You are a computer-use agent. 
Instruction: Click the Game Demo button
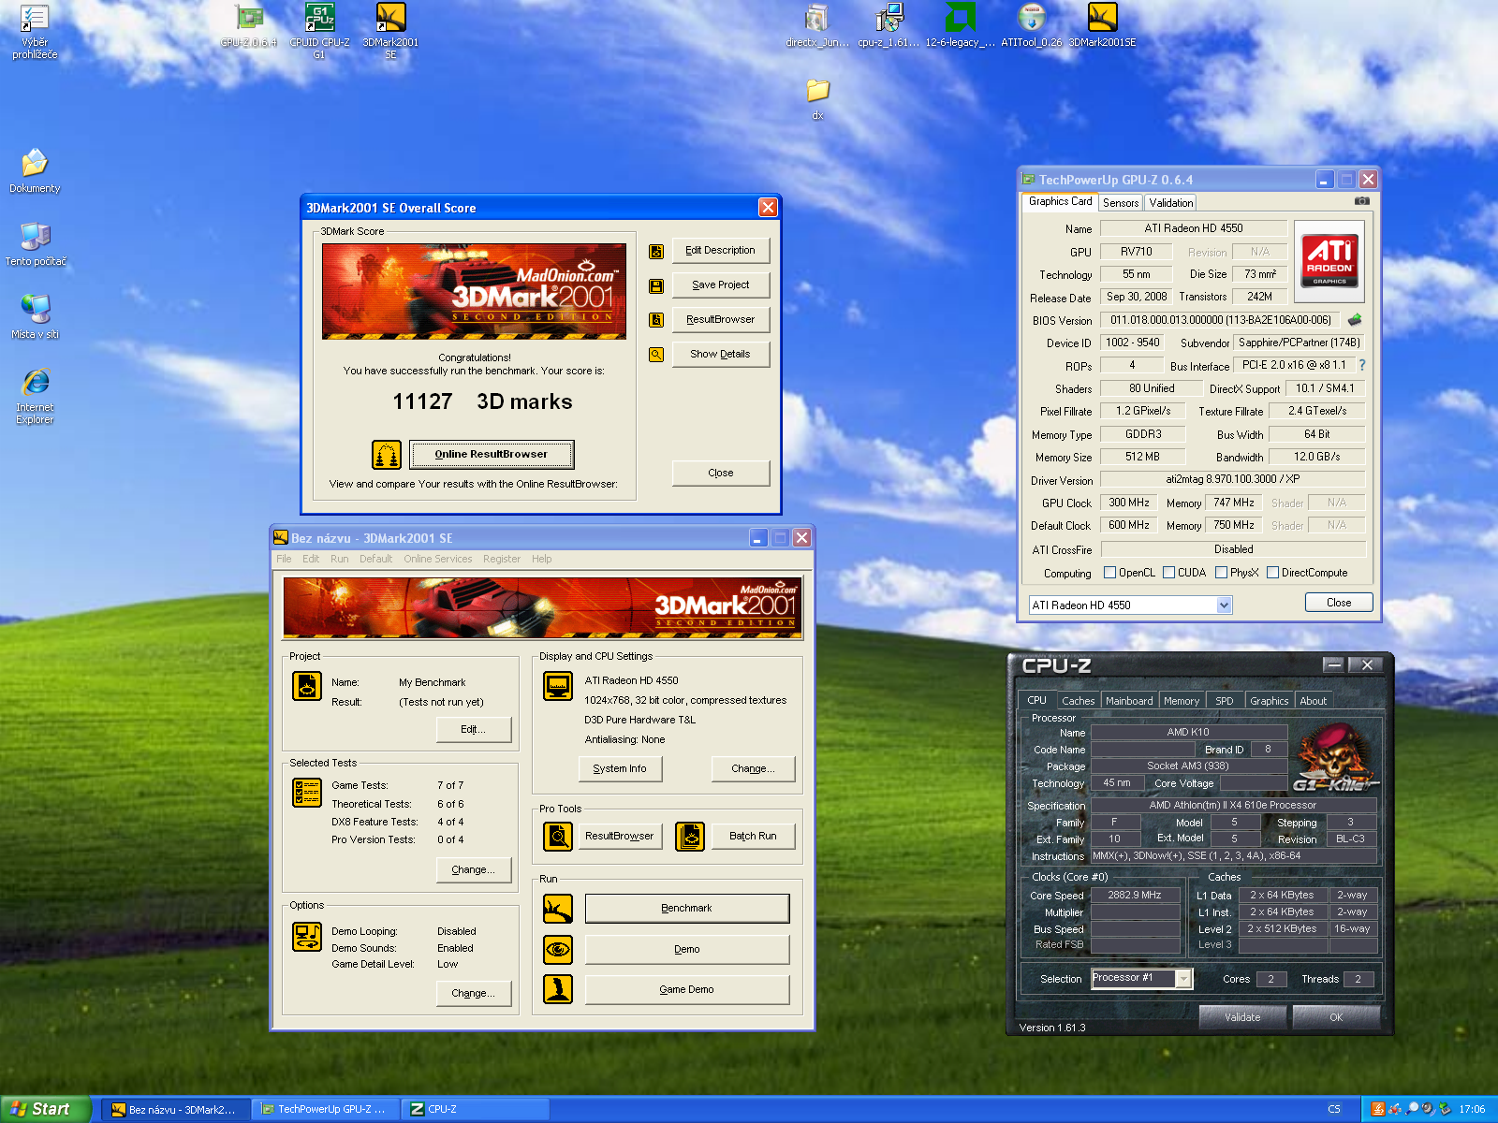pyautogui.click(x=687, y=990)
